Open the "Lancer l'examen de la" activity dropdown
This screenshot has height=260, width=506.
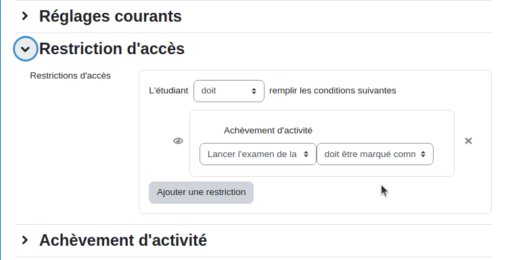pos(258,154)
